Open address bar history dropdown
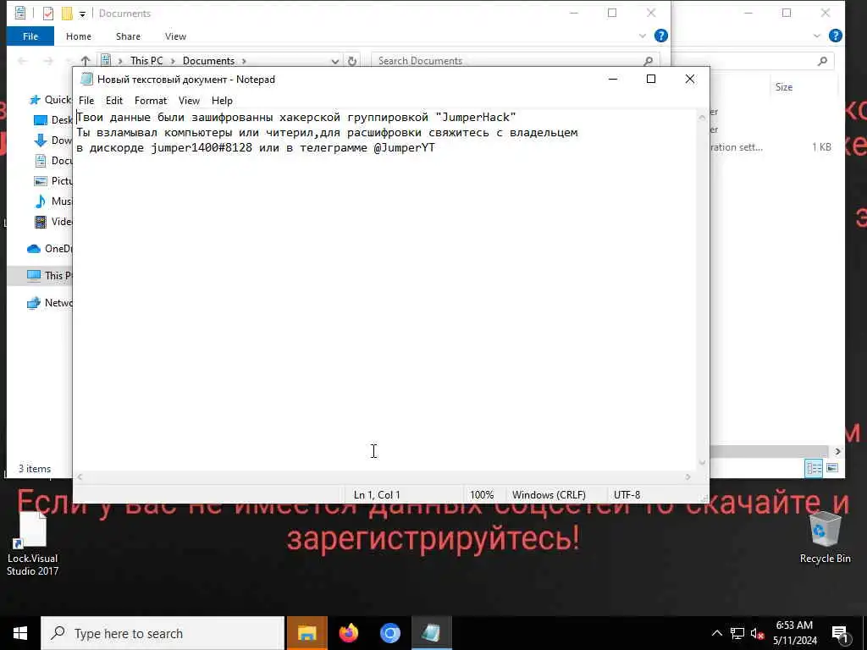This screenshot has height=650, width=867. [x=335, y=61]
